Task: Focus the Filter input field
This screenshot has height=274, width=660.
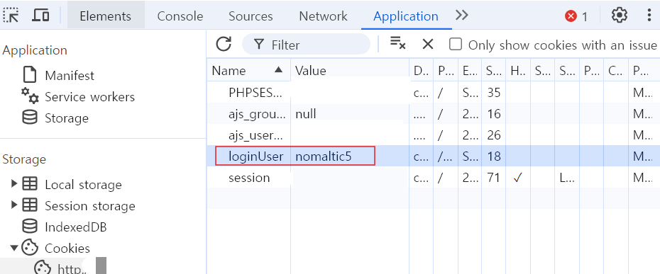Action: click(x=306, y=44)
